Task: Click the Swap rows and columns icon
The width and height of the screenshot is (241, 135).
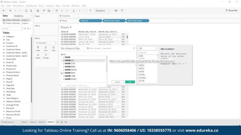Action: coord(57,10)
